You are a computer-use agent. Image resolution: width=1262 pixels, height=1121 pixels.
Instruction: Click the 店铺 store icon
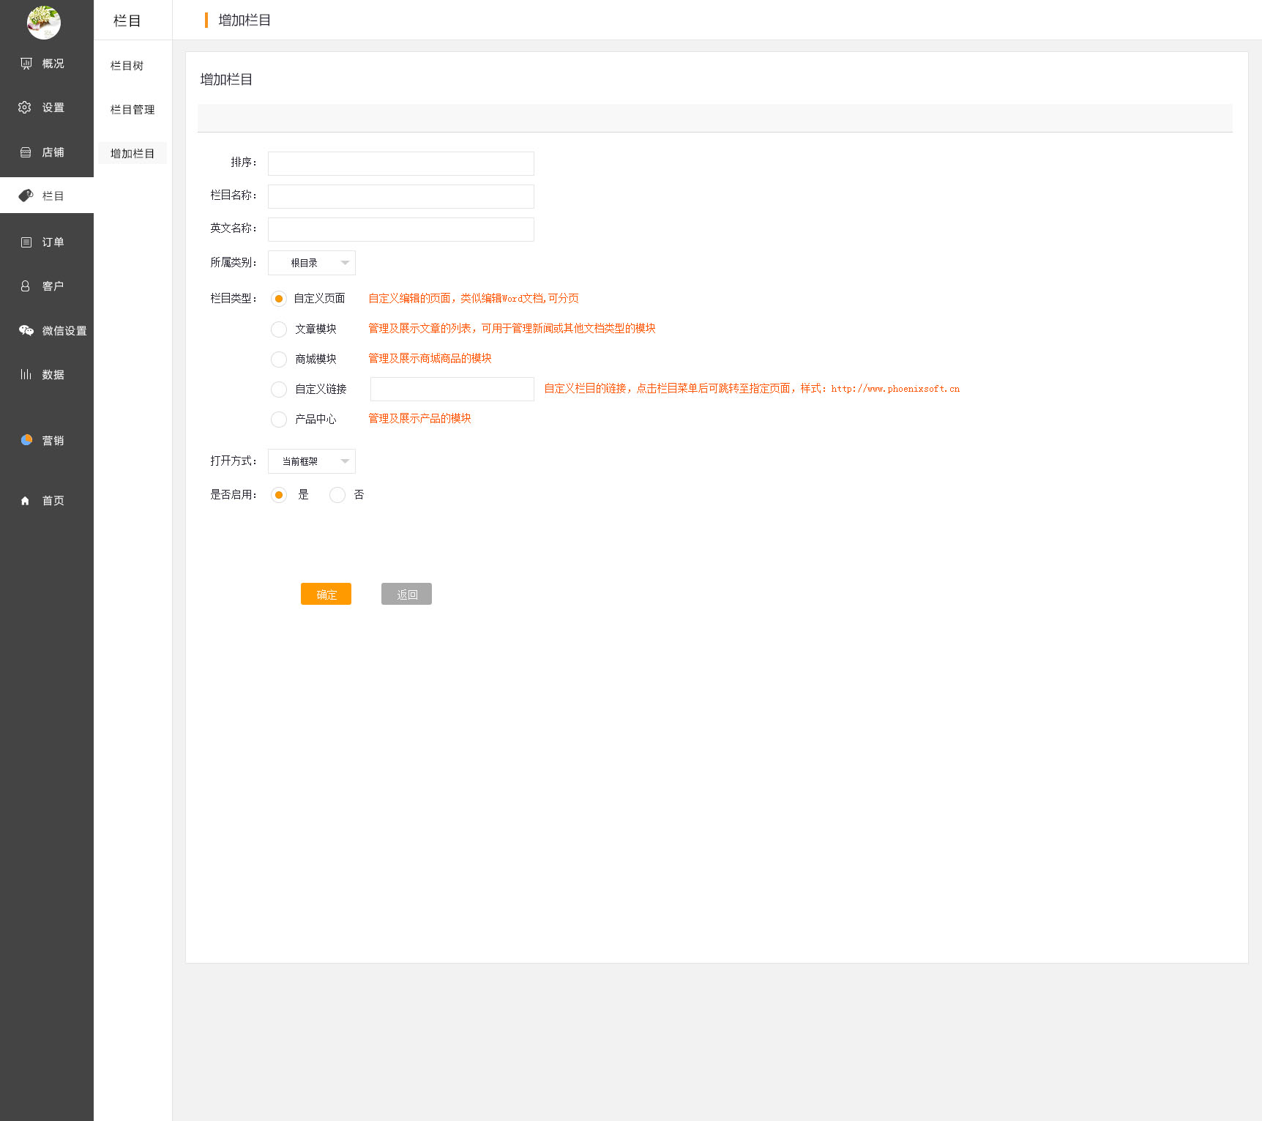tap(26, 152)
